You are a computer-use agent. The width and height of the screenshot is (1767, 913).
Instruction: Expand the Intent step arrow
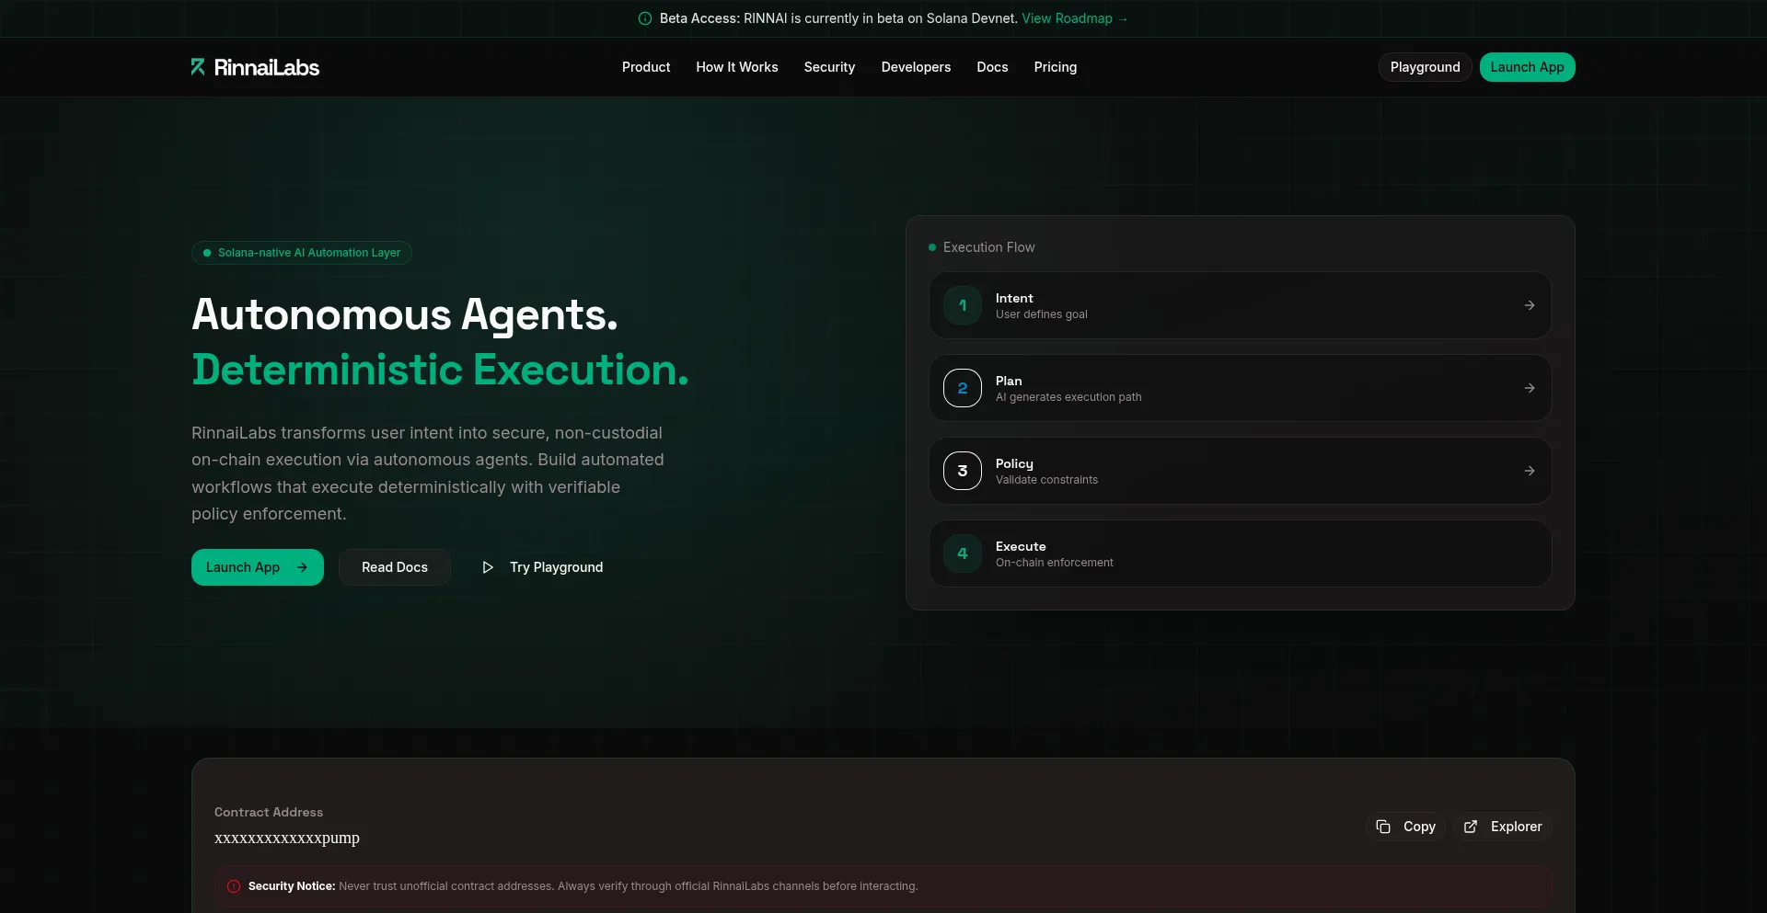(x=1529, y=305)
